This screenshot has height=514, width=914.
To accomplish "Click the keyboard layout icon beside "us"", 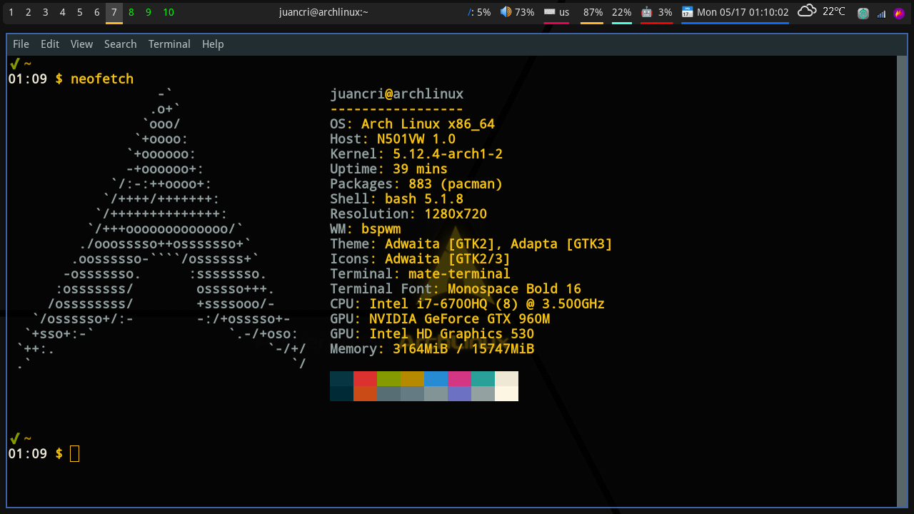I will point(549,12).
